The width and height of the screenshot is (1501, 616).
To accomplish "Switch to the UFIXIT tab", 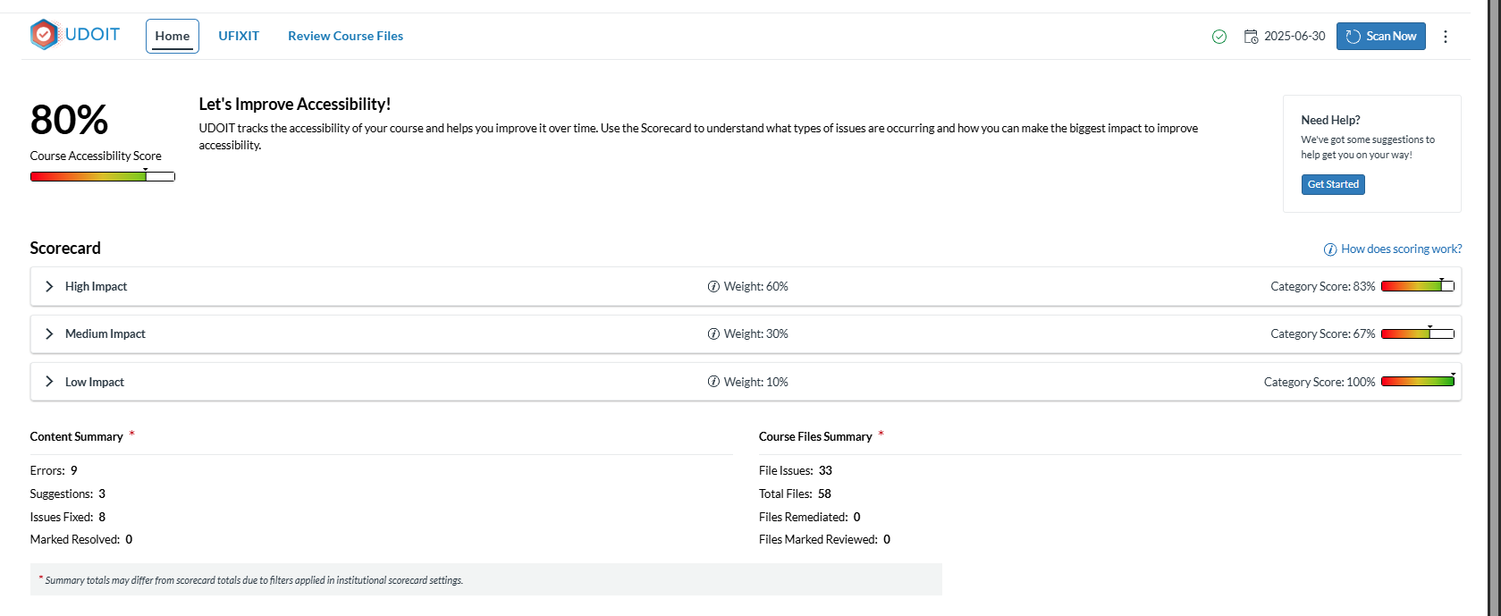I will (x=239, y=37).
